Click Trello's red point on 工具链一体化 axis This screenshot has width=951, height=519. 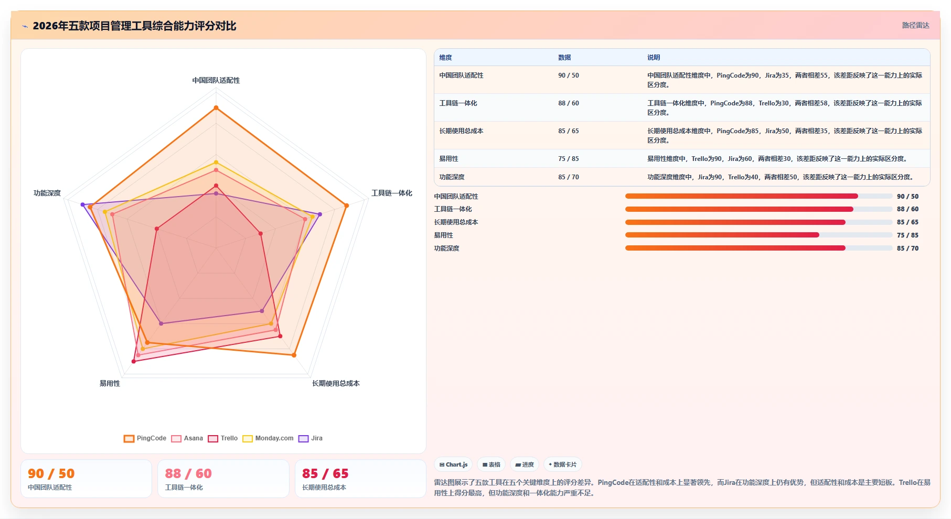[261, 233]
